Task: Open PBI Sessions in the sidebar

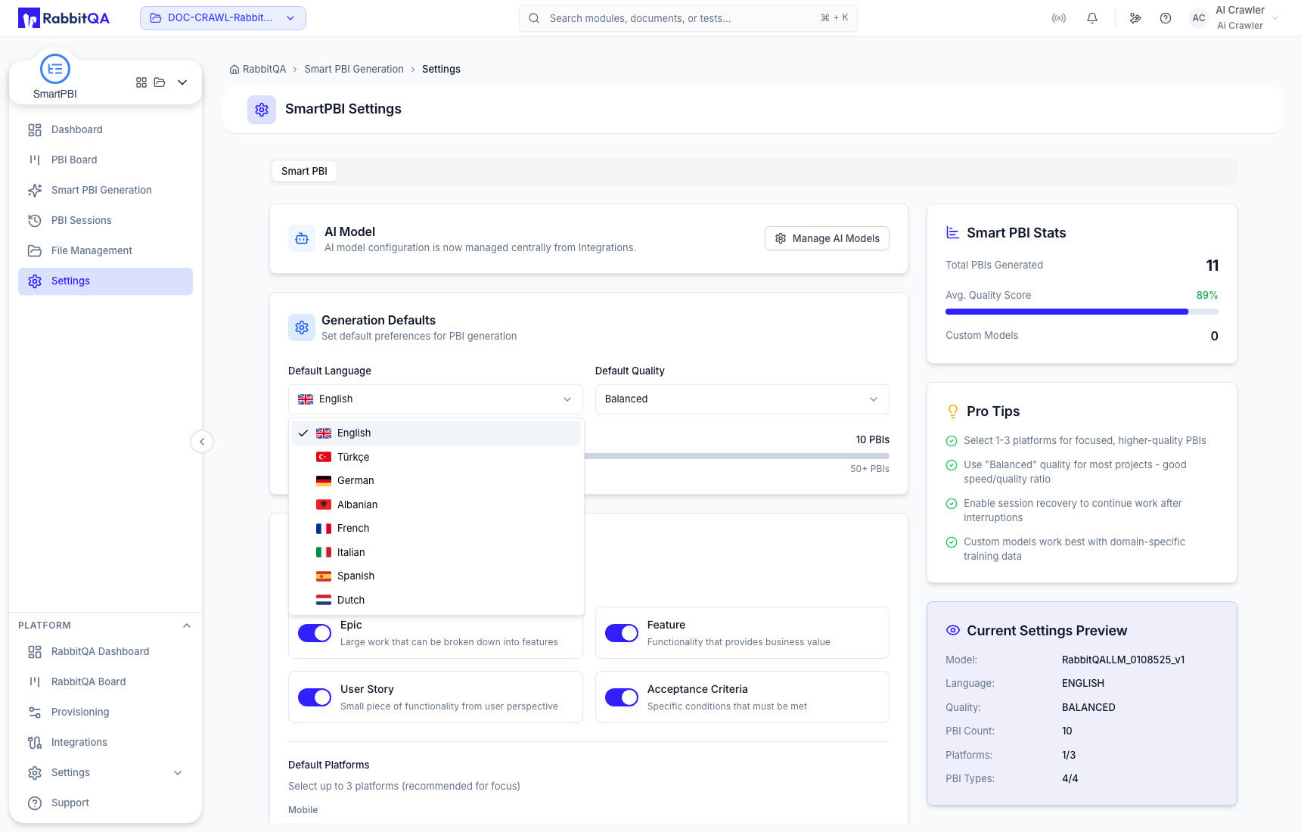Action: pos(105,221)
